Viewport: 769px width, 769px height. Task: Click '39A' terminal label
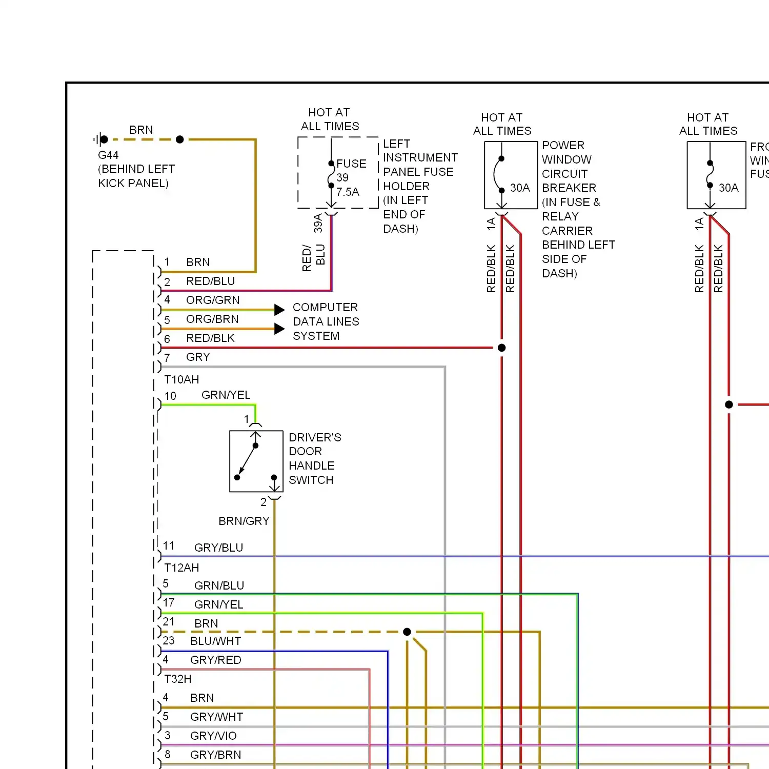pos(318,223)
